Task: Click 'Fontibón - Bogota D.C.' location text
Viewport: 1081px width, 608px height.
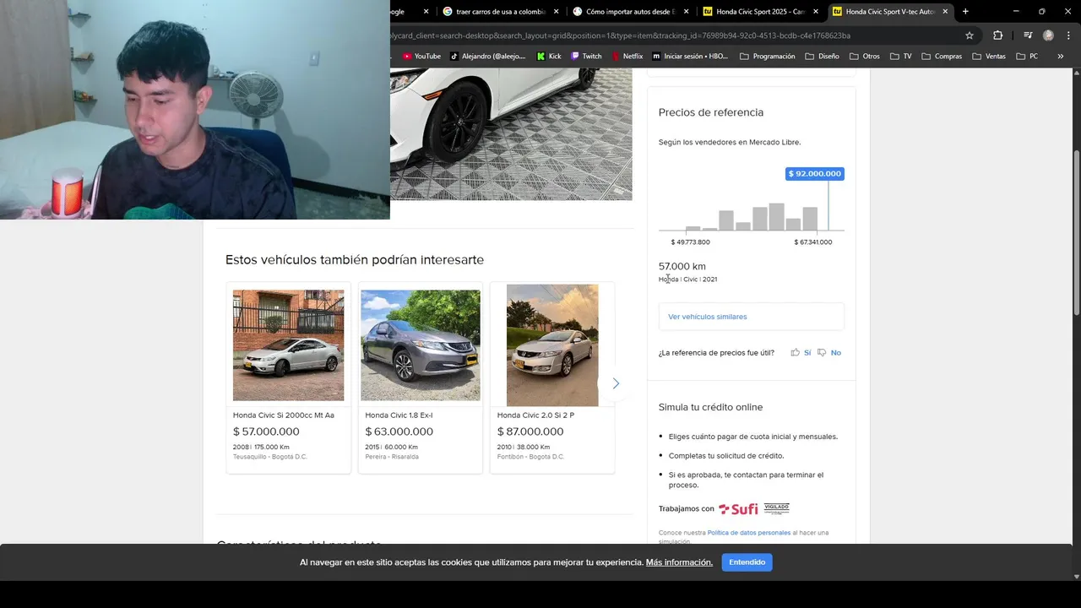Action: [x=530, y=457]
